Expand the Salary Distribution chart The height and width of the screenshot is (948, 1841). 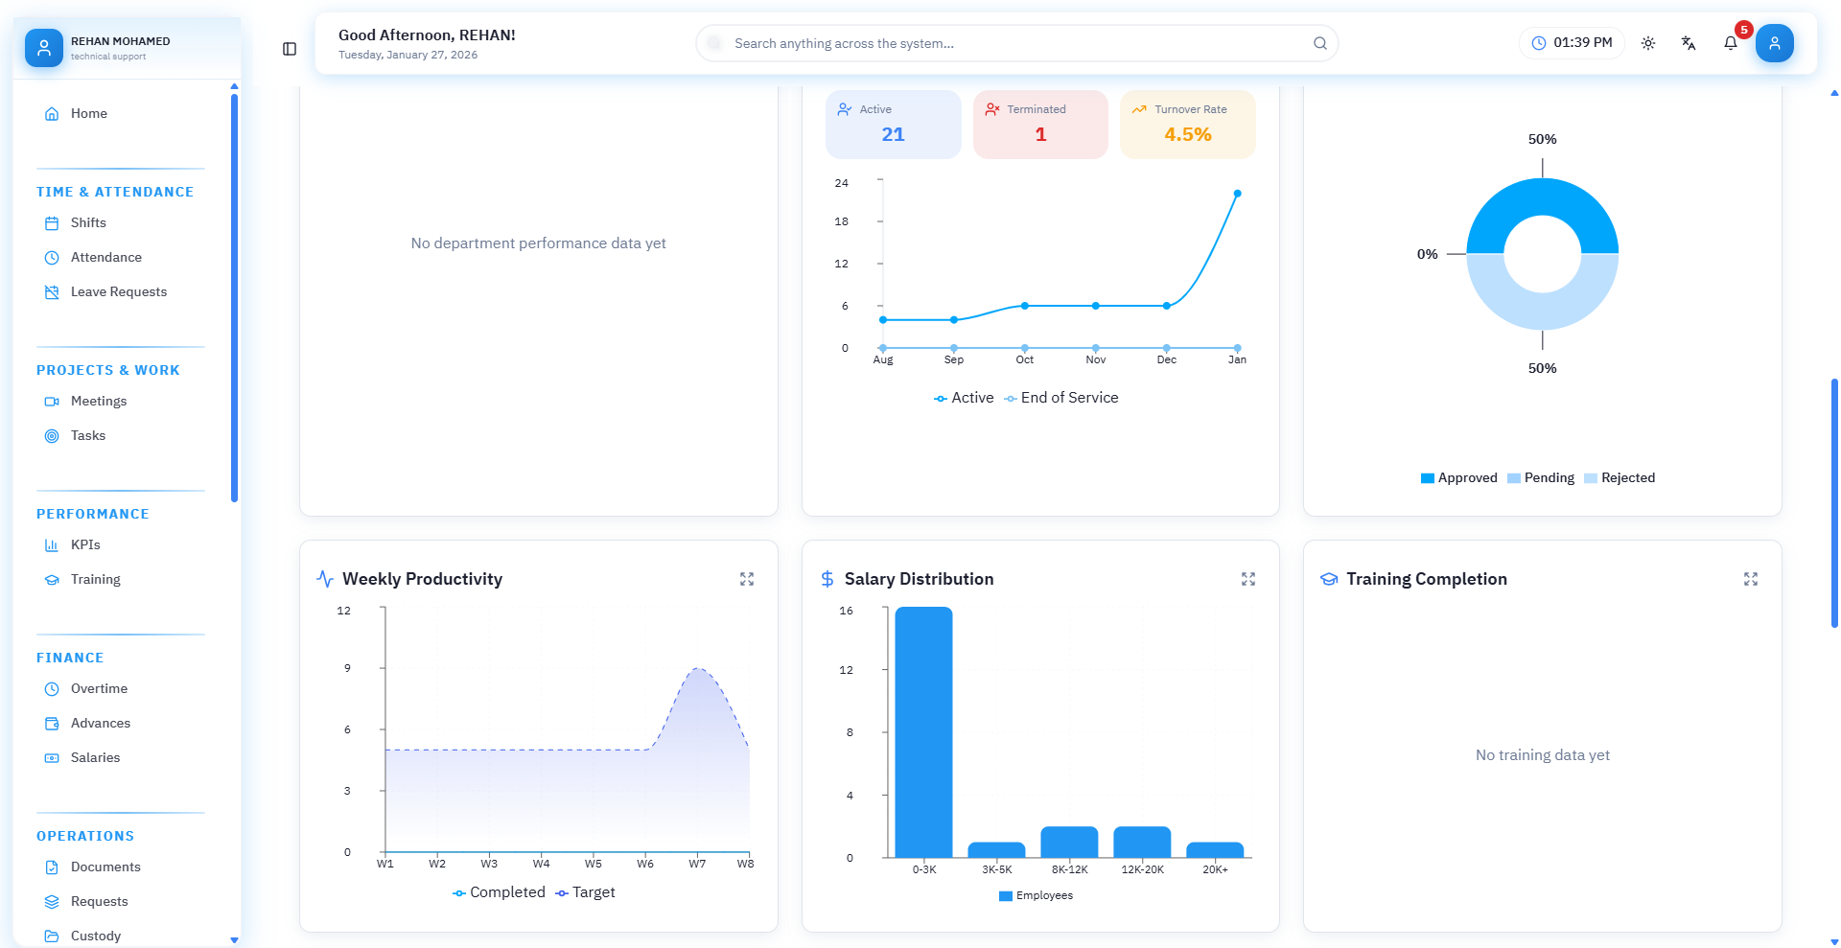click(1247, 579)
